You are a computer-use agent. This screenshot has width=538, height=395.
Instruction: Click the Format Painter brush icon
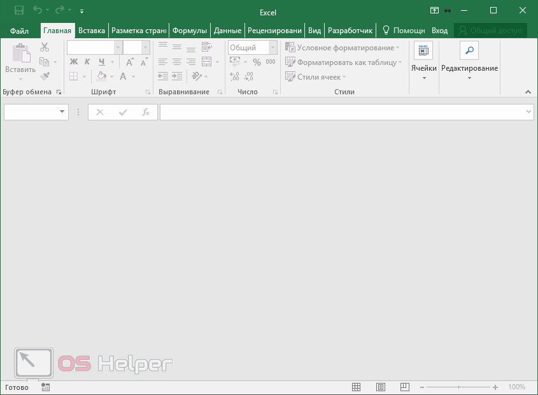(45, 76)
